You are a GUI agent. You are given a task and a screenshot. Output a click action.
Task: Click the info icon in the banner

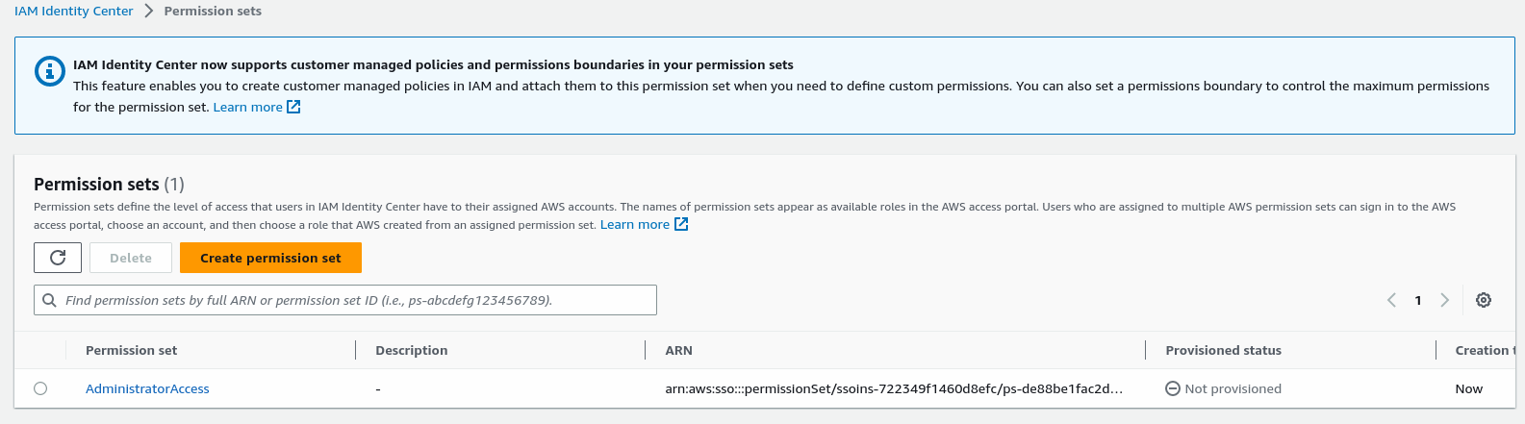point(49,72)
